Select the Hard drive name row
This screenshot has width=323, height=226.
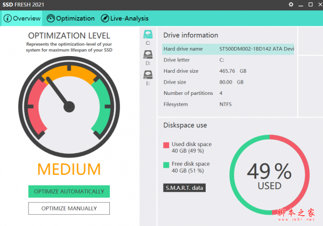pyautogui.click(x=228, y=49)
